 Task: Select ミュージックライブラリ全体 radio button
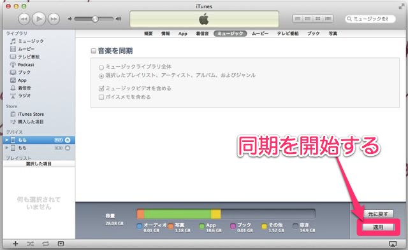coord(101,67)
